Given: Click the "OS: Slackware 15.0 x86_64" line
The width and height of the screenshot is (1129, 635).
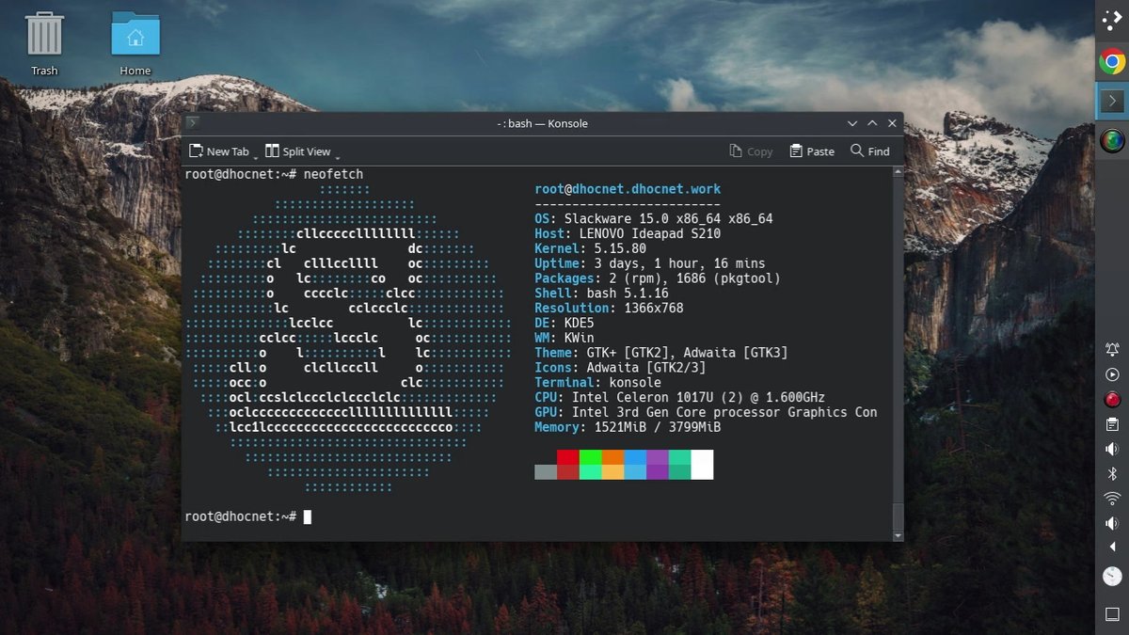Looking at the screenshot, I should (x=654, y=219).
